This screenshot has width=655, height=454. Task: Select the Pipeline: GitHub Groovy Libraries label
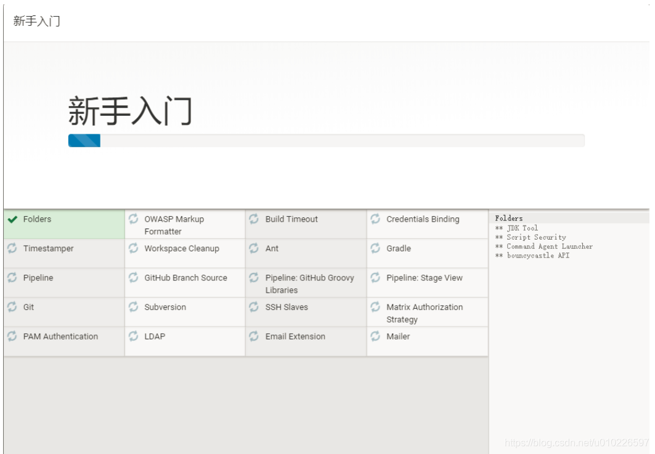[309, 283]
